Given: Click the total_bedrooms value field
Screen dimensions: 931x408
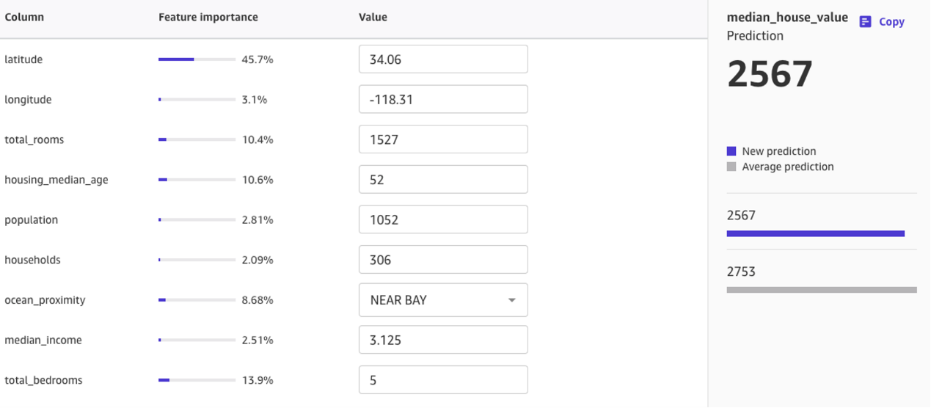Looking at the screenshot, I should point(443,380).
